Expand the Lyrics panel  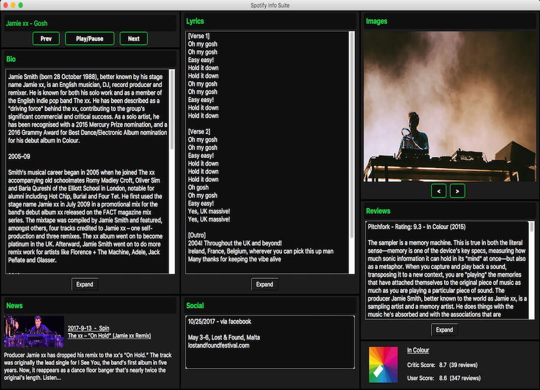pyautogui.click(x=265, y=284)
